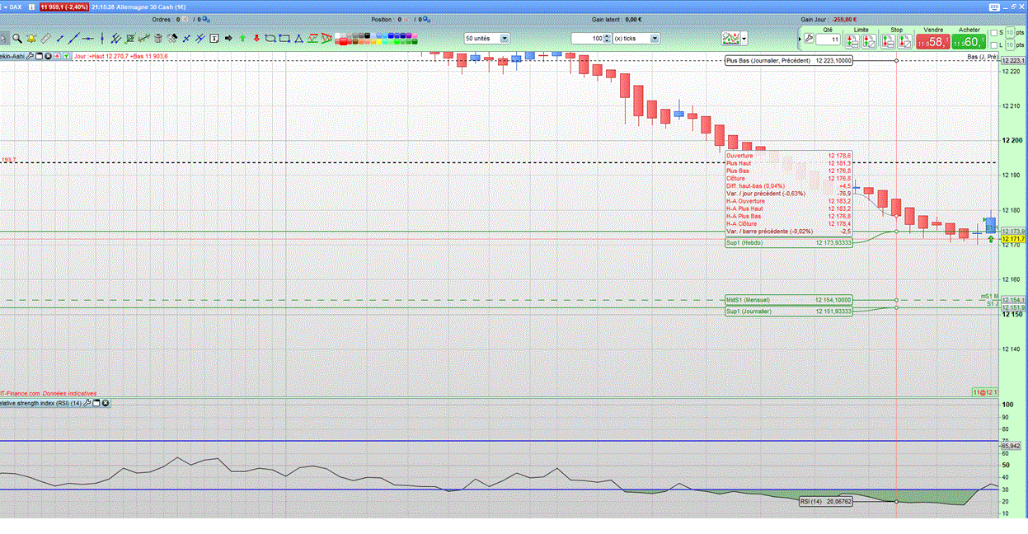Remove Heikin-Ashi price panel with X icon

(48, 55)
